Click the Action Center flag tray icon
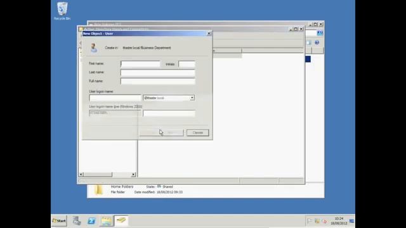This screenshot has height=228, width=406. [310, 221]
